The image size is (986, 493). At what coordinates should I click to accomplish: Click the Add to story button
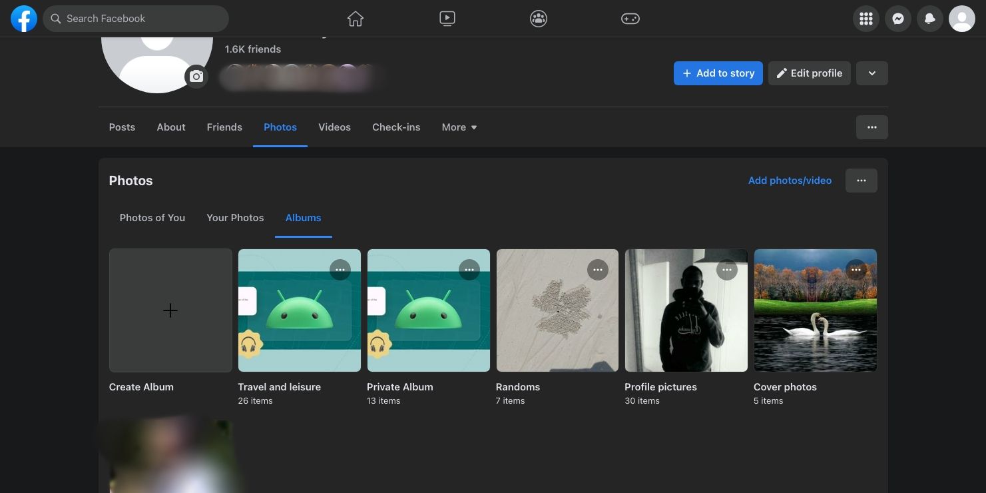click(718, 73)
